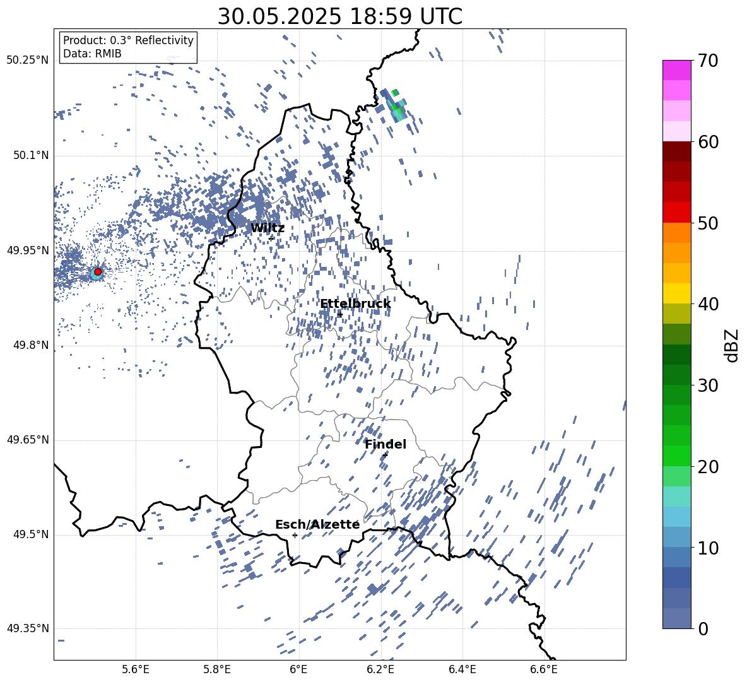Click the Ettelbruck city label
This screenshot has width=747, height=682.
click(355, 304)
